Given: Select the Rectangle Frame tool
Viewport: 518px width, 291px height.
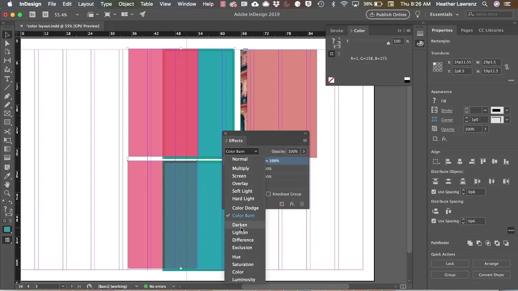Looking at the screenshot, I should [7, 114].
